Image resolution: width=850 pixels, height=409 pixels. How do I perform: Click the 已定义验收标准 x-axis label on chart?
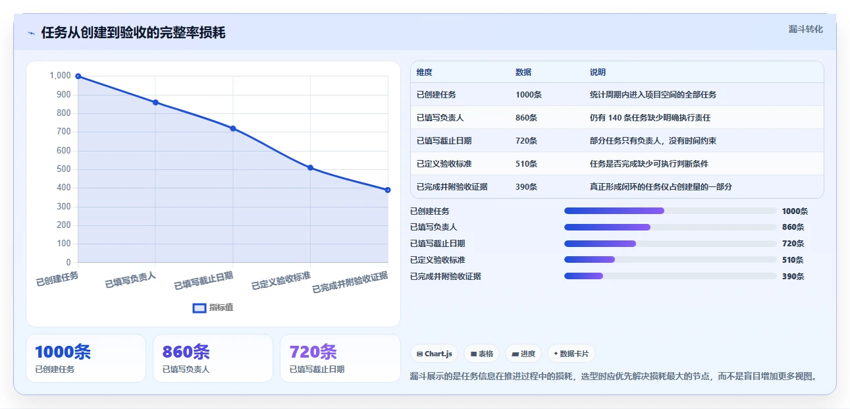click(x=282, y=281)
